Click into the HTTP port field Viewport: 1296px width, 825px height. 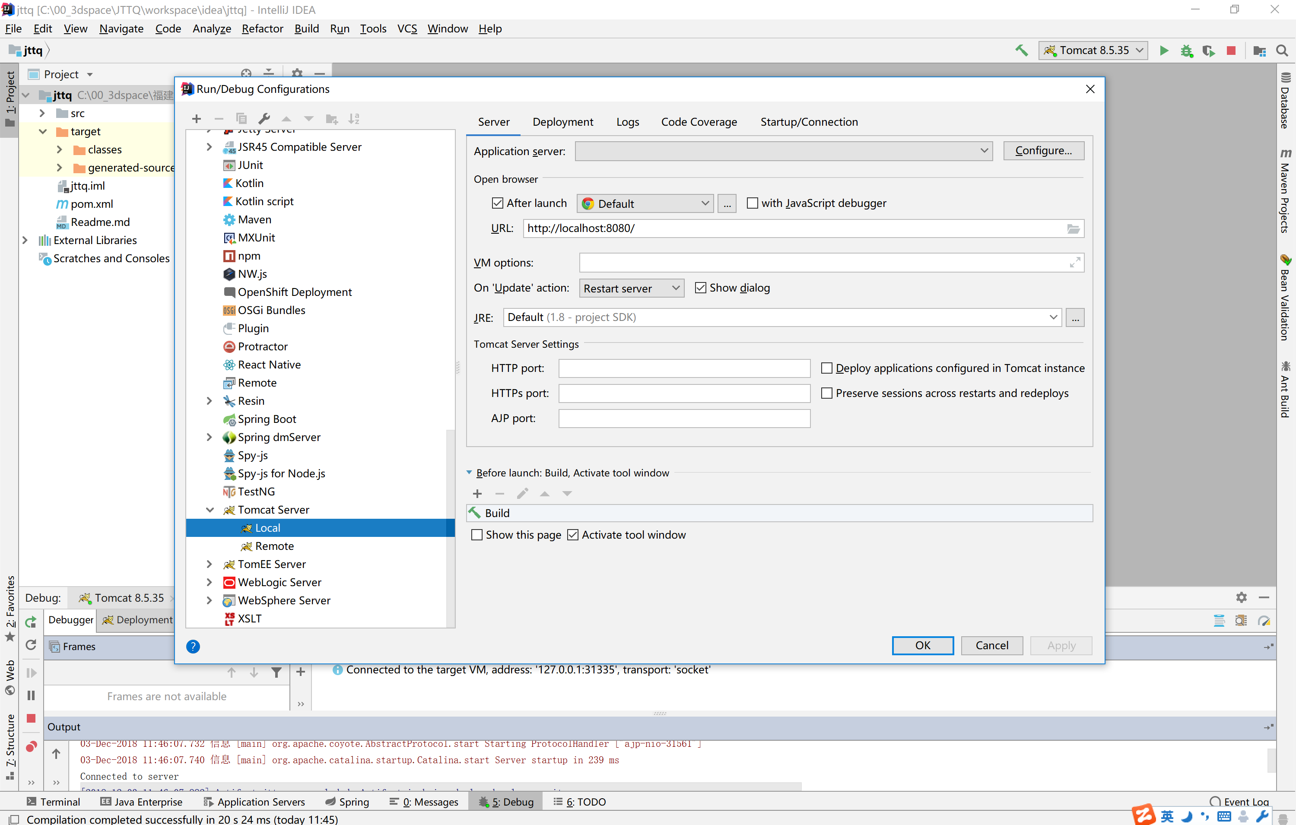coord(683,368)
